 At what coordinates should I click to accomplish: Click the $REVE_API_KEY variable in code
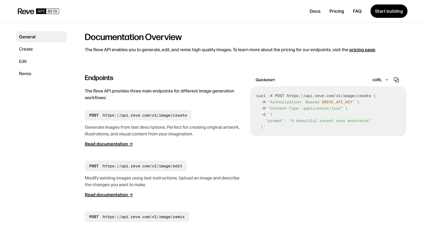337,102
